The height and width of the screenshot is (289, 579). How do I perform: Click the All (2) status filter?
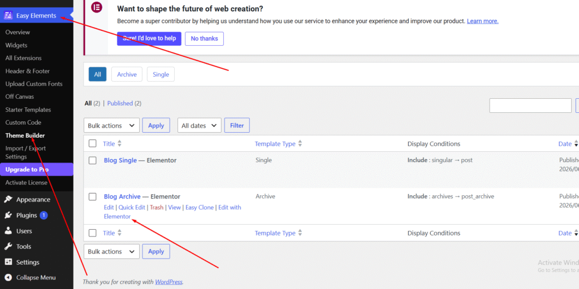[92, 104]
